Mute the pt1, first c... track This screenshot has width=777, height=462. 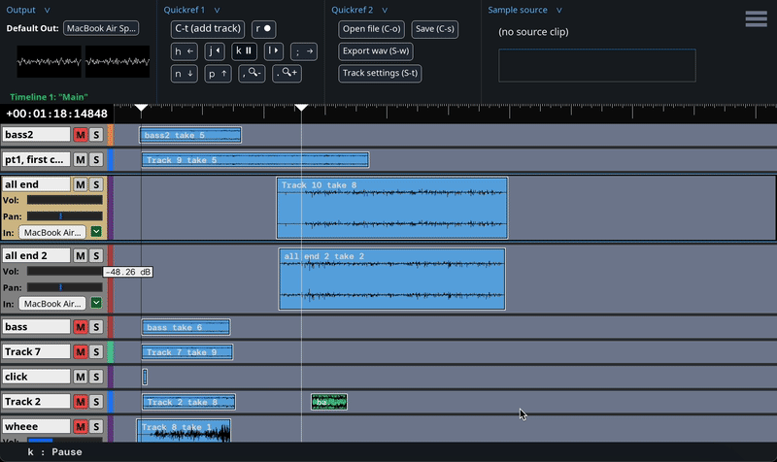(x=81, y=159)
